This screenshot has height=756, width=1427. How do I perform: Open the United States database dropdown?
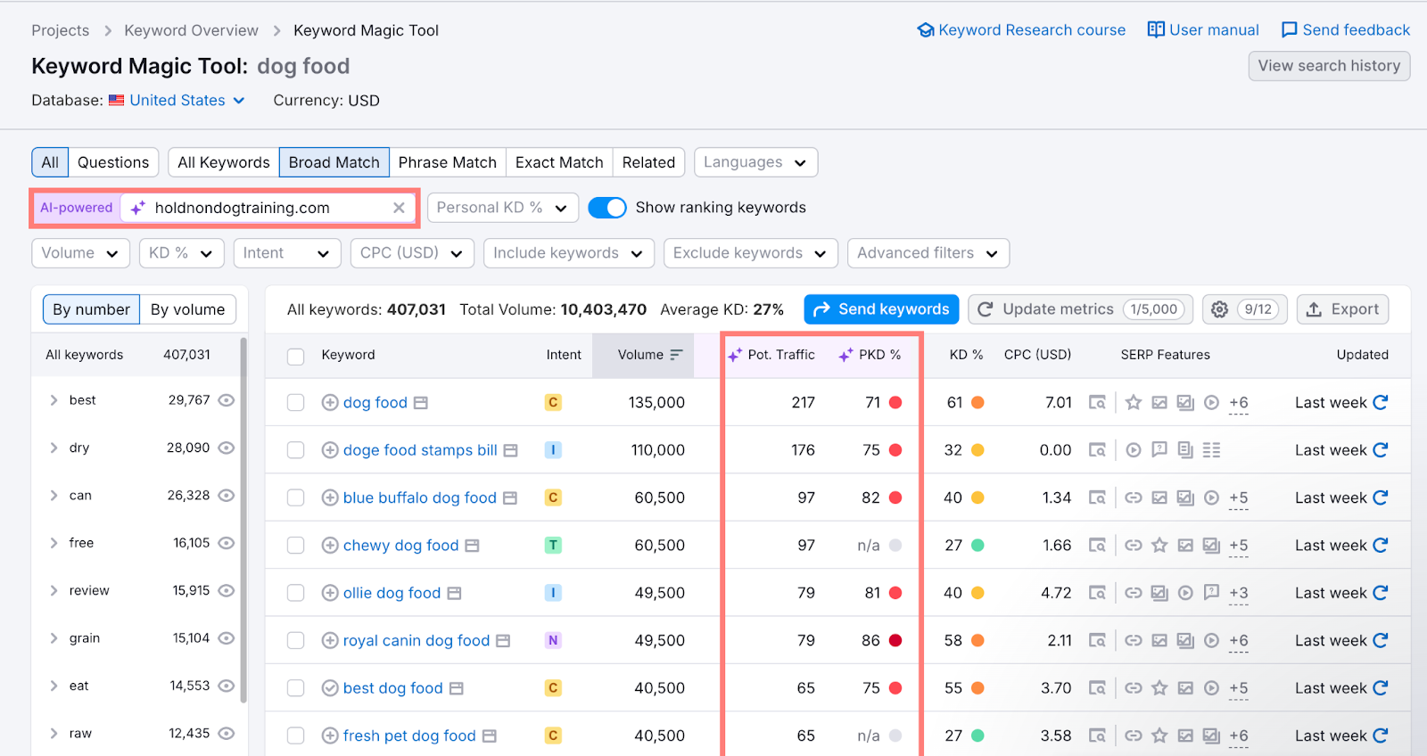click(x=177, y=101)
